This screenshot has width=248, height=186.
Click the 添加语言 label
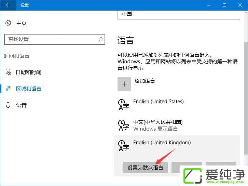144,81
